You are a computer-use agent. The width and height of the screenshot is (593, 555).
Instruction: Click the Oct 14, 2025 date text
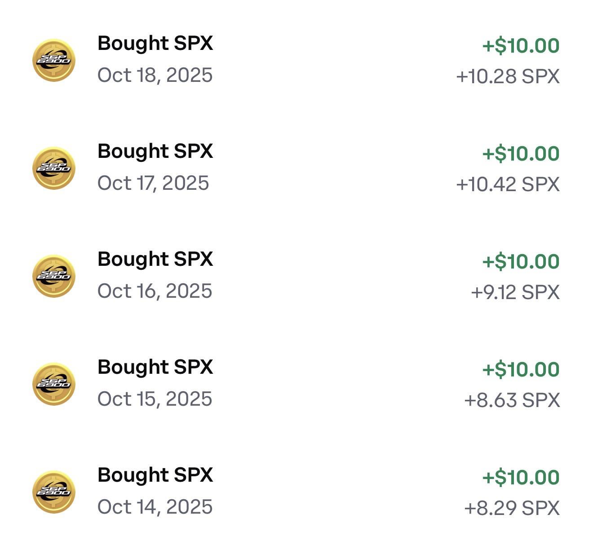coord(155,507)
